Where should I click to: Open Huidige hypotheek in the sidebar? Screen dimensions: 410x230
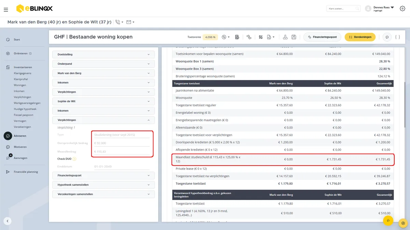pyautogui.click(x=25, y=109)
